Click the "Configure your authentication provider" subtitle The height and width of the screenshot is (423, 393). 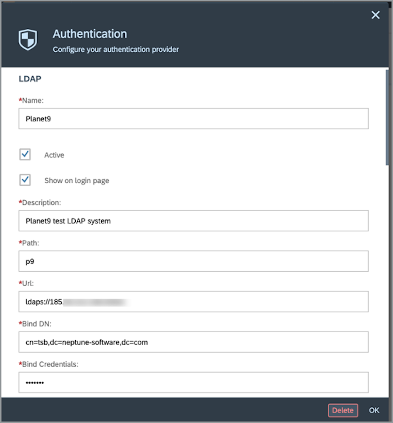[x=115, y=49]
